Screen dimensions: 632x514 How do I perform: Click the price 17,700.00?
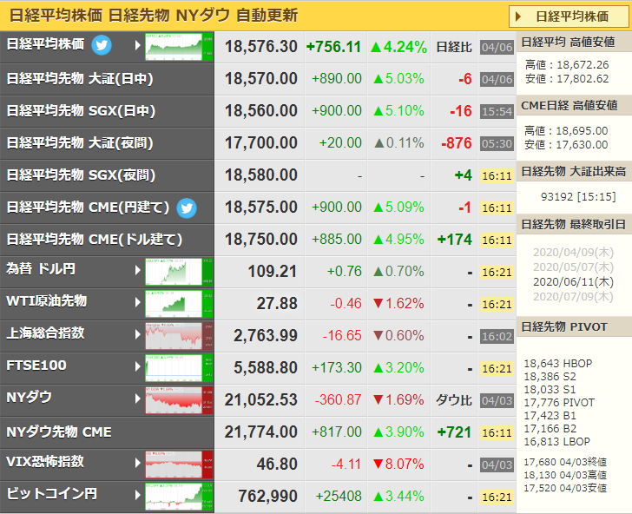pos(260,143)
